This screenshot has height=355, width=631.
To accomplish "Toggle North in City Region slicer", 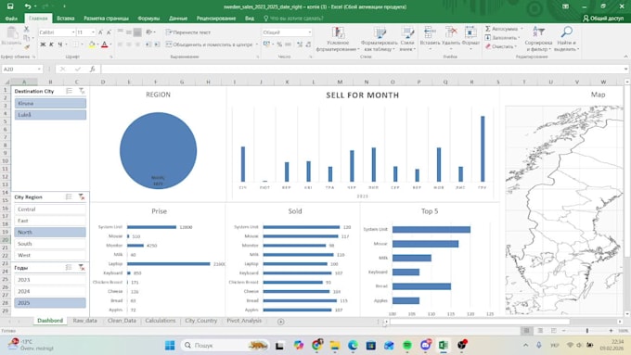I will pyautogui.click(x=50, y=233).
